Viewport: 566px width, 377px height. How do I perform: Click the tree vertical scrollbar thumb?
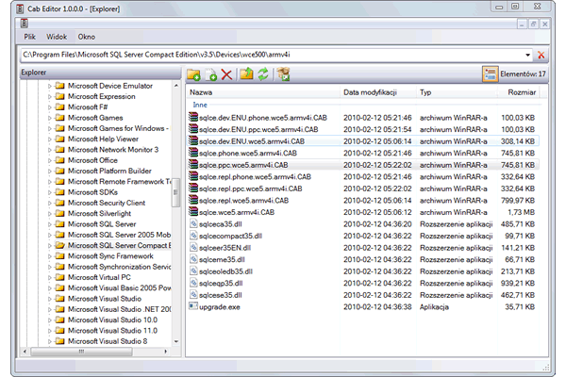tap(175, 192)
